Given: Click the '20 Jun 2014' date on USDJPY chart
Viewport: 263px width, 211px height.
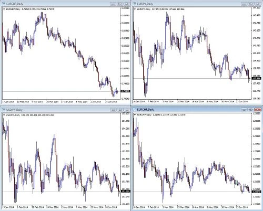Looking at the screenshot, I should click(111, 207).
